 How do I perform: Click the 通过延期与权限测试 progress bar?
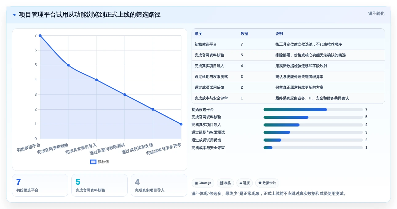[313, 132]
